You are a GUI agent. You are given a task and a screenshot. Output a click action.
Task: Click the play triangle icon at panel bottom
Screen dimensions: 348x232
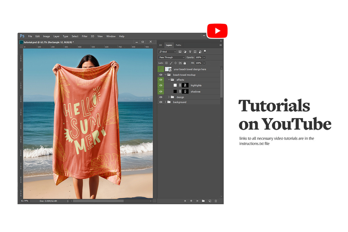(197, 201)
